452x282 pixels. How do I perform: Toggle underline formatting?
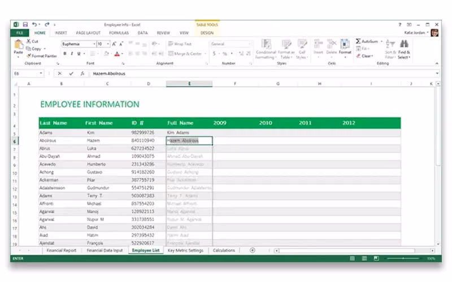tap(79, 54)
